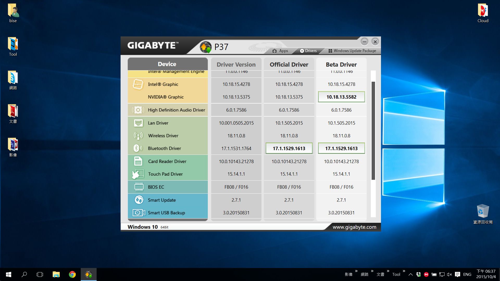Open Task View on the taskbar
The height and width of the screenshot is (281, 500).
40,274
